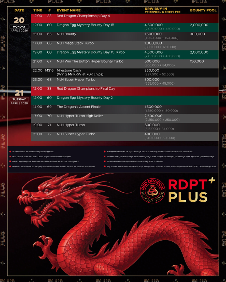Click the bullet icon beside Staff Charge note
Viewport: 226px width, 282px height.
click(104, 156)
